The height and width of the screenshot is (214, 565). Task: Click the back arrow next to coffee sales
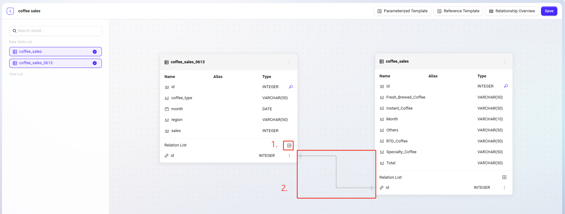click(10, 11)
